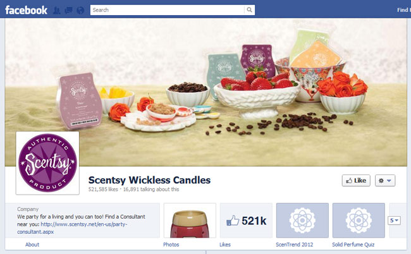Click the Facebook logo
The height and width of the screenshot is (254, 411).
[26, 10]
